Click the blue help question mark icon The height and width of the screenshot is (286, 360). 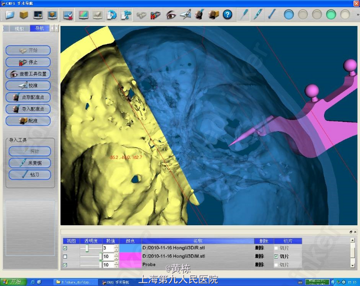tap(227, 15)
